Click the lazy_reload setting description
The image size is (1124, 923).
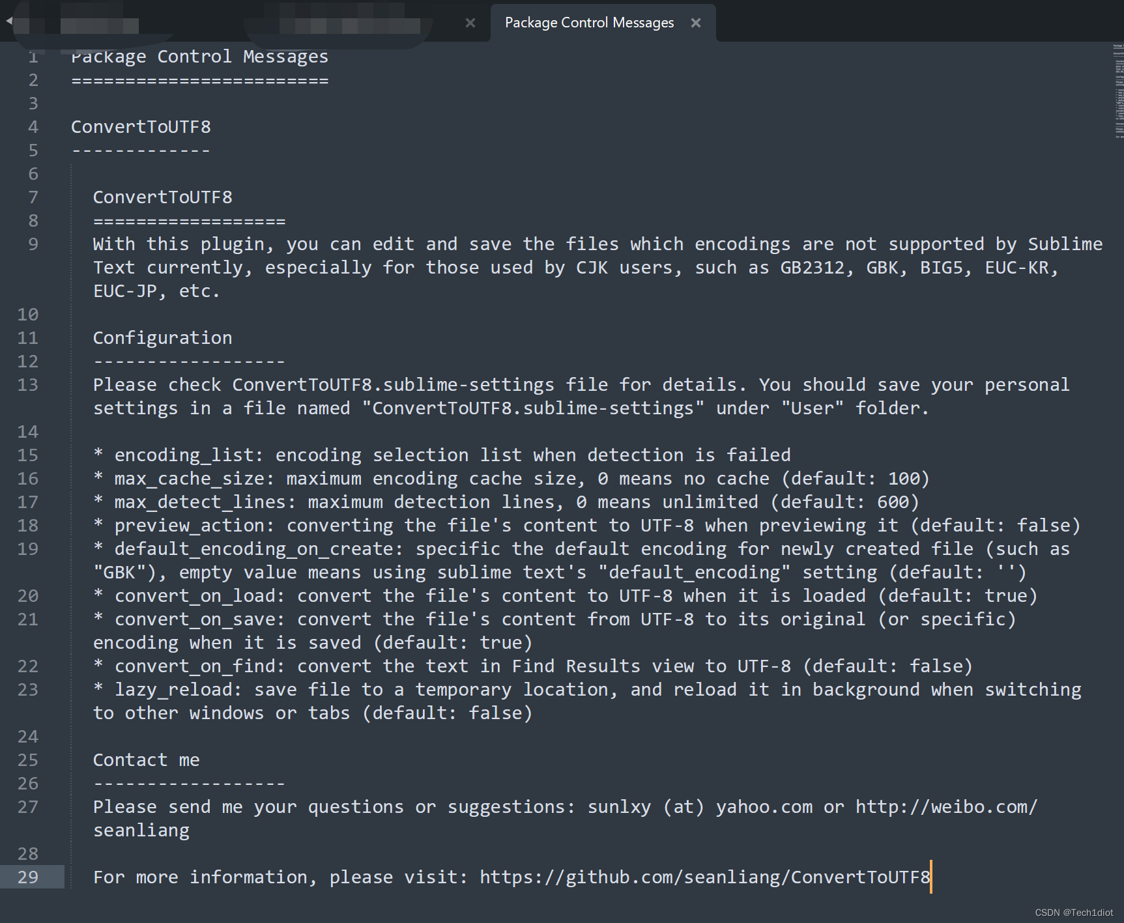point(175,689)
